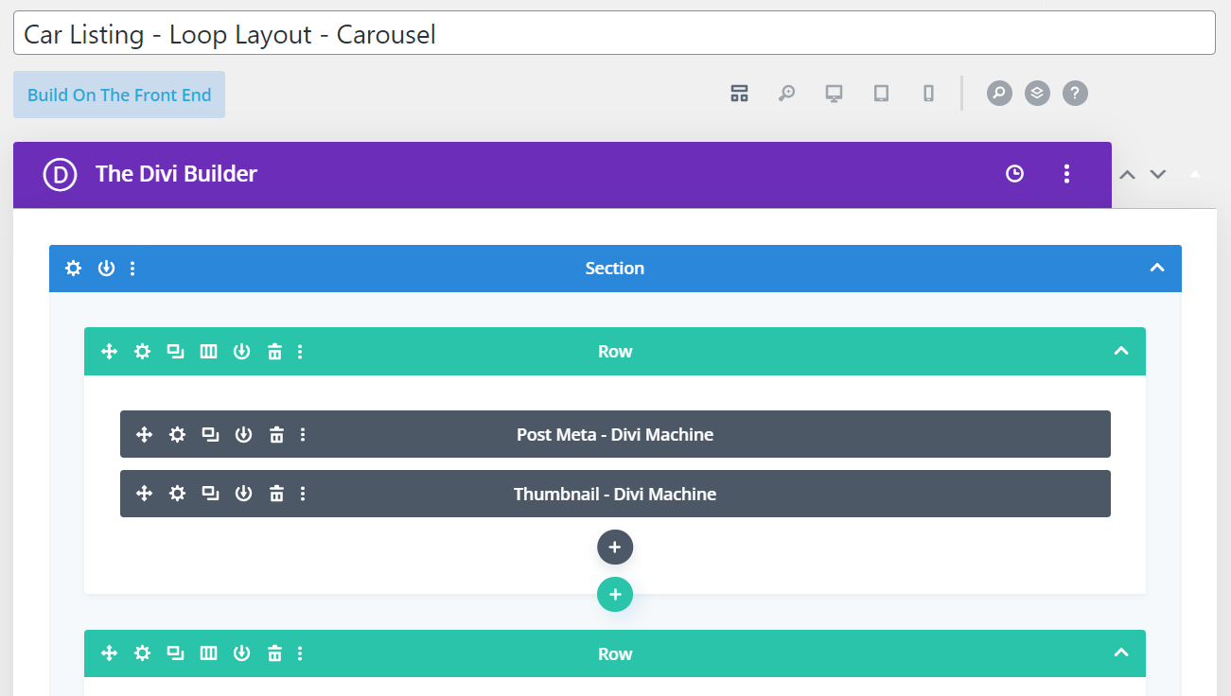Open the layers panel icon
Viewport: 1231px width, 696px height.
click(1037, 93)
